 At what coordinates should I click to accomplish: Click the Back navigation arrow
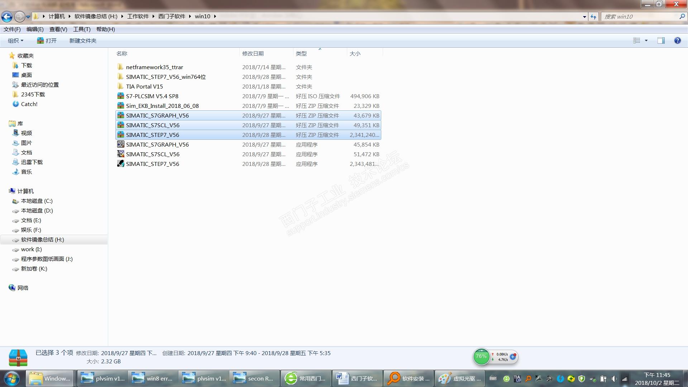(x=7, y=16)
